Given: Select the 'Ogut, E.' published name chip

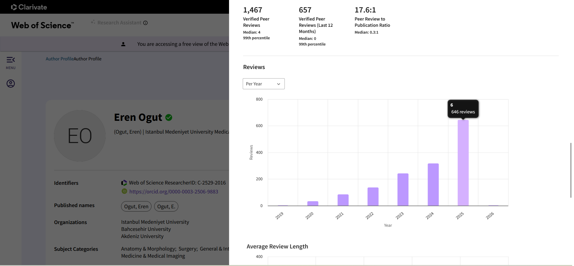Looking at the screenshot, I should pos(166,206).
